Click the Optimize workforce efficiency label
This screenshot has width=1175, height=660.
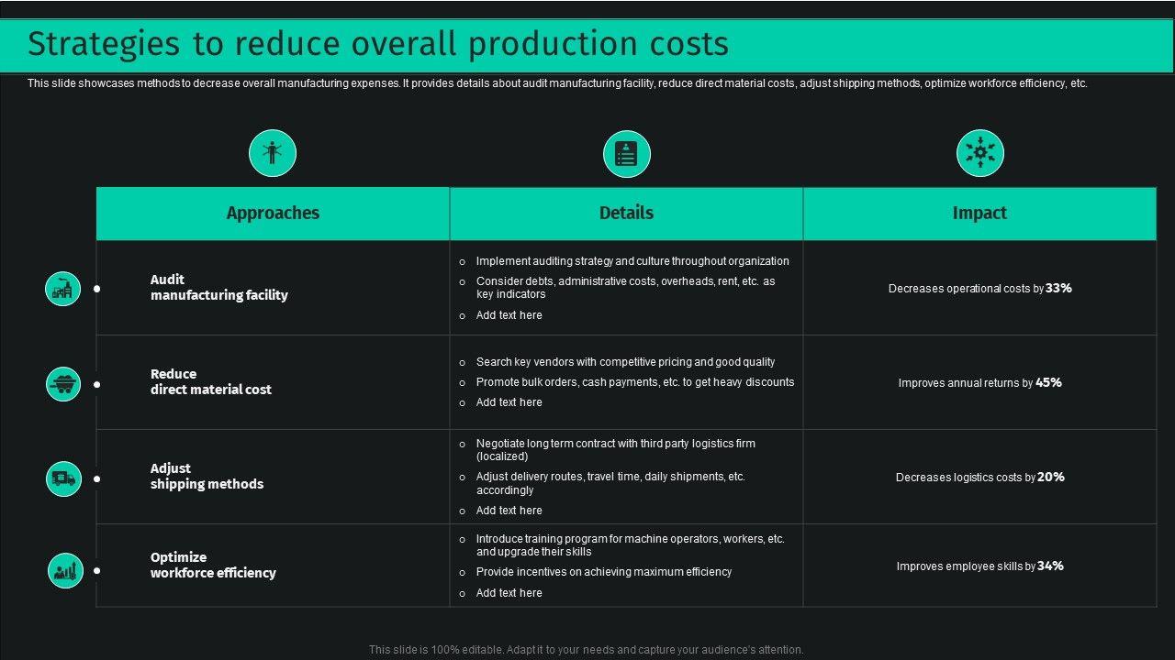coord(213,565)
